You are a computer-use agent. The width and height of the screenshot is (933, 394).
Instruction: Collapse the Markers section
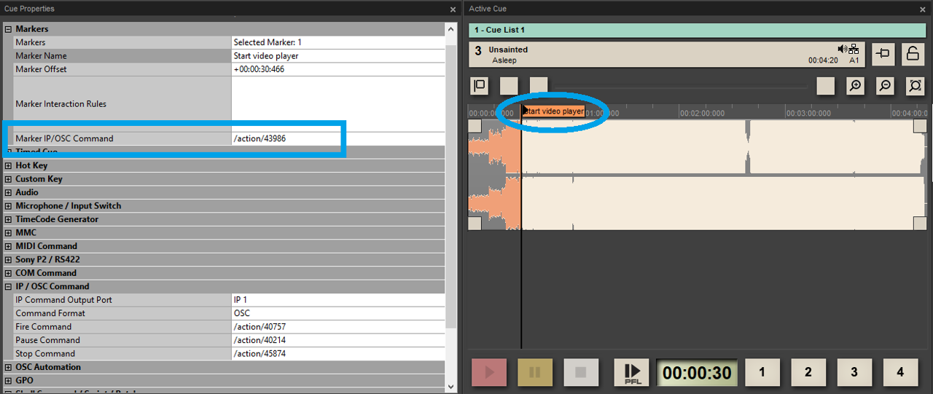[9, 29]
